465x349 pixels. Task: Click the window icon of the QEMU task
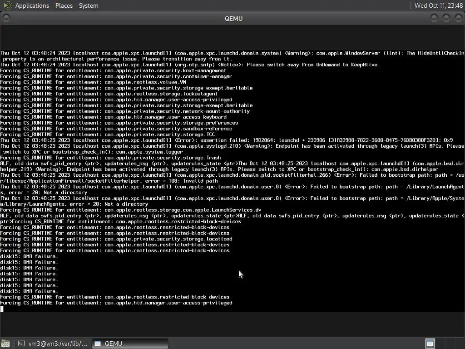pyautogui.click(x=98, y=344)
